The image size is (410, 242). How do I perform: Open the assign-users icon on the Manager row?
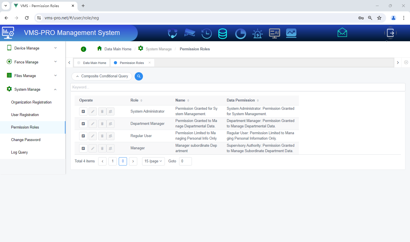pos(110,148)
